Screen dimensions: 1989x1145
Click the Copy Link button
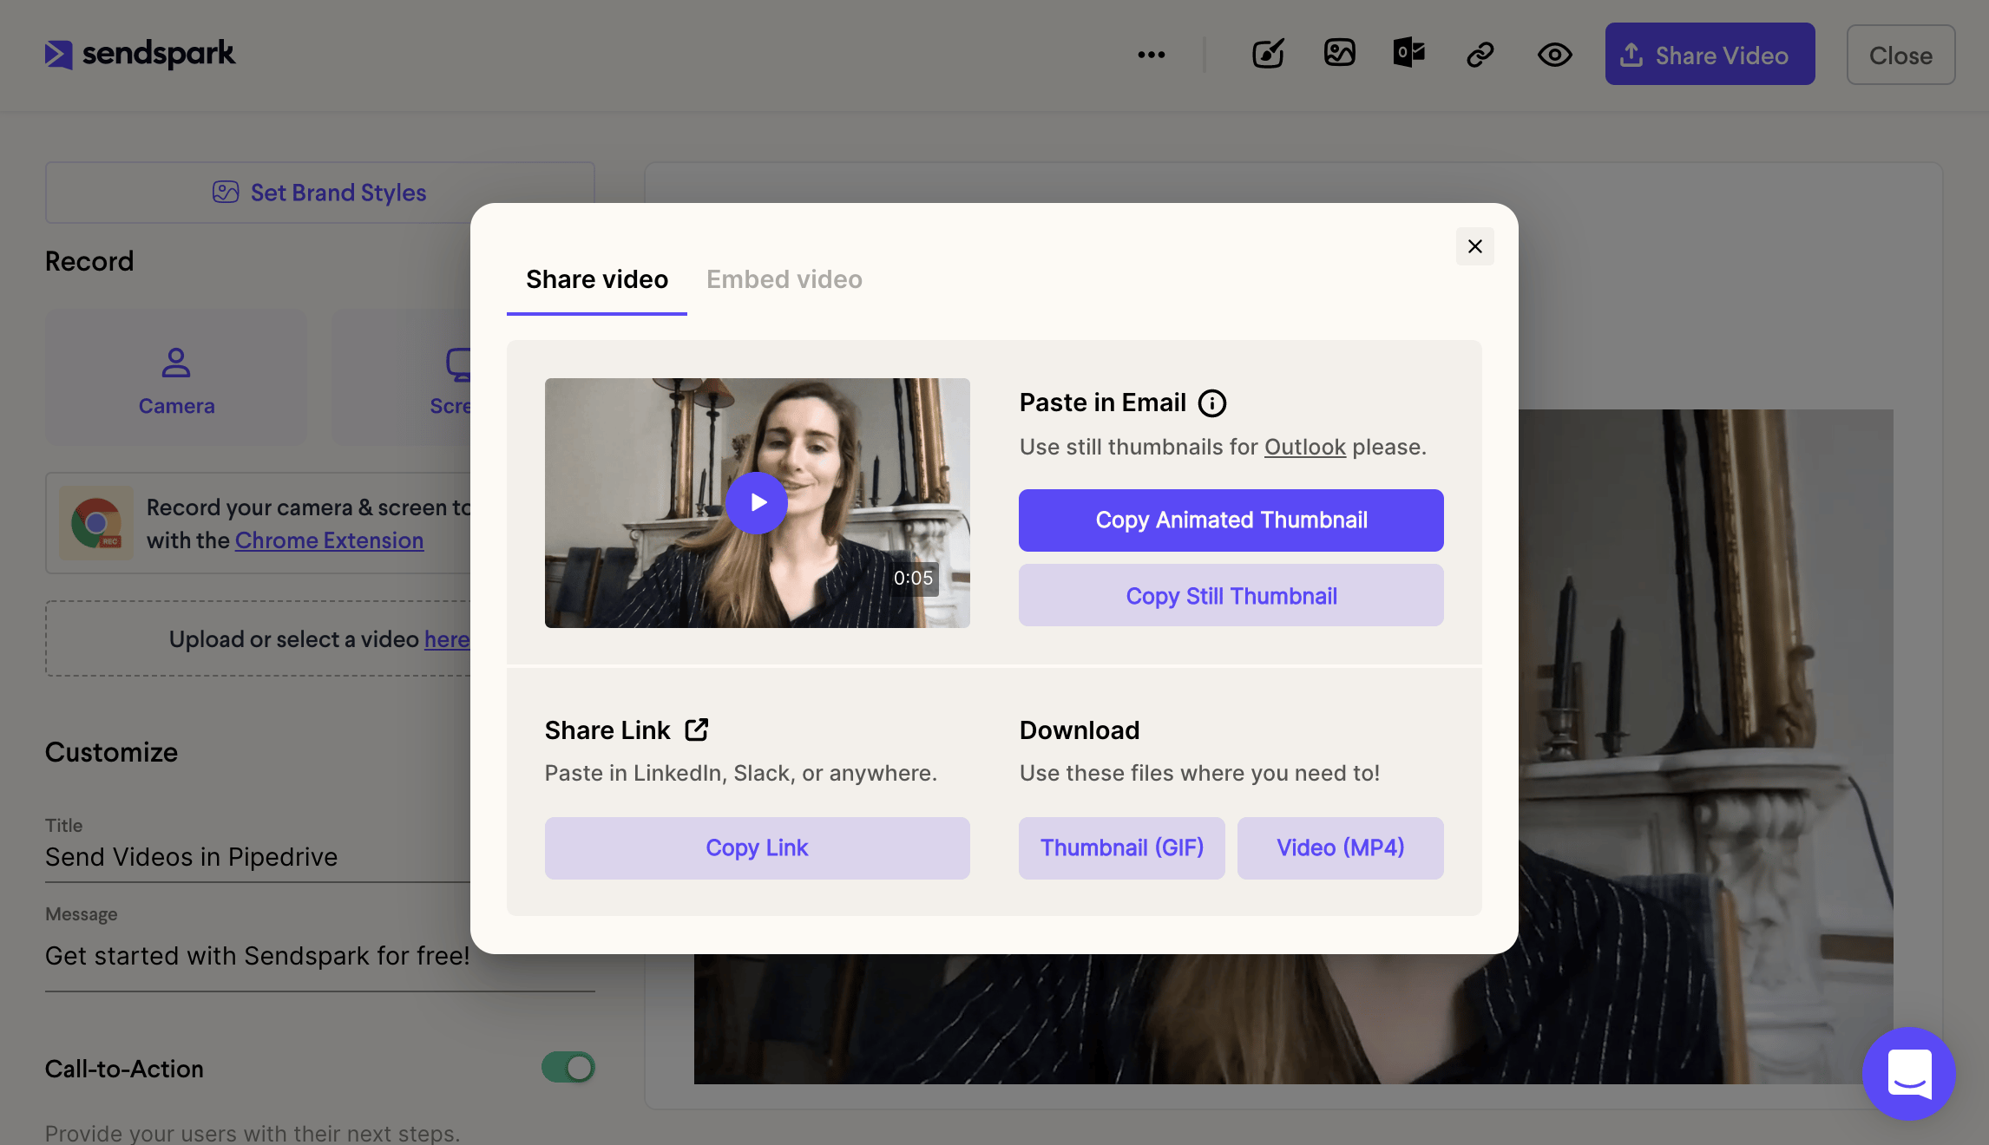click(x=758, y=848)
